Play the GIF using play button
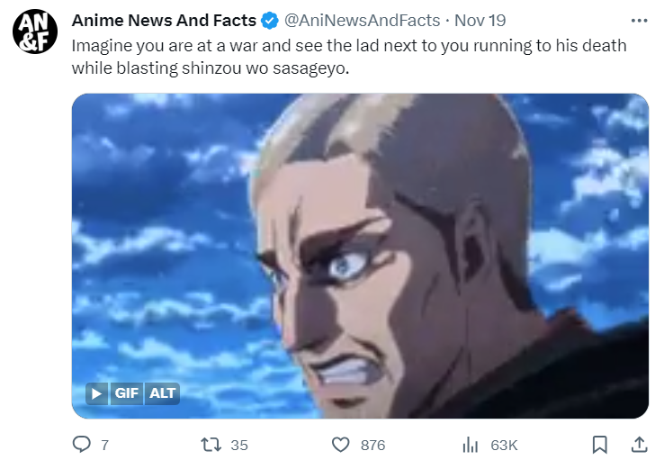 [x=96, y=393]
